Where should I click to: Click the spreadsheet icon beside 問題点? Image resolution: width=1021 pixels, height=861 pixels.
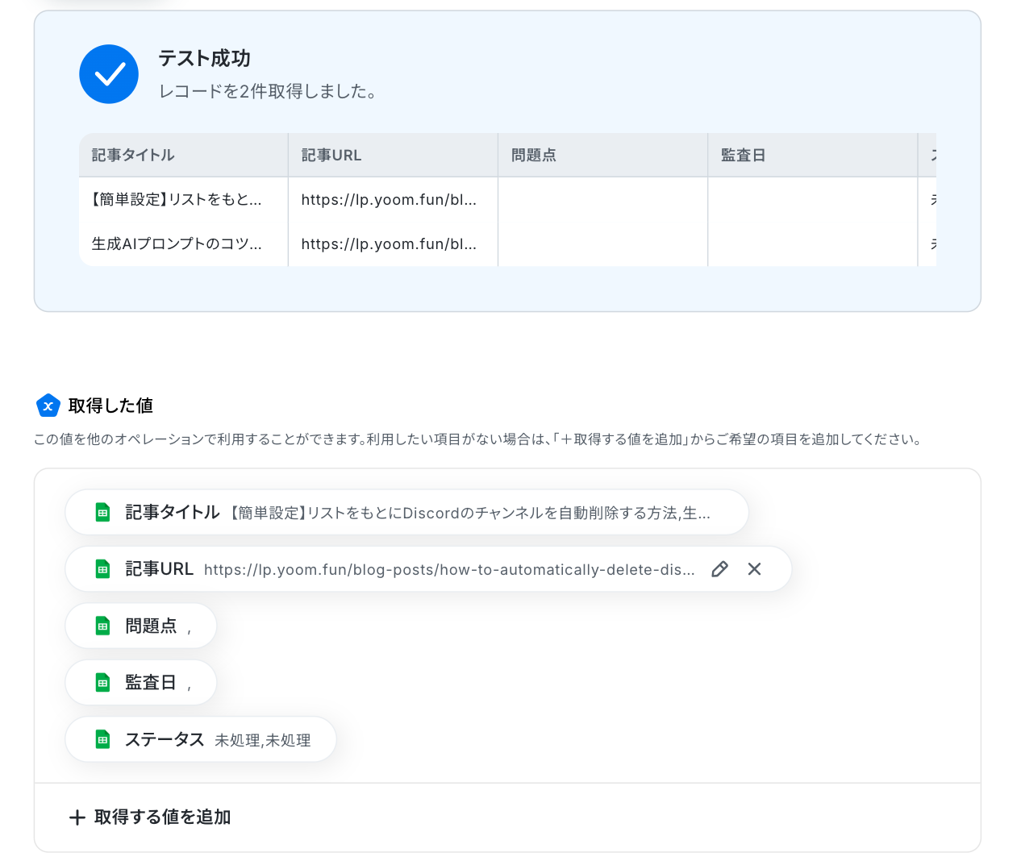pyautogui.click(x=102, y=626)
